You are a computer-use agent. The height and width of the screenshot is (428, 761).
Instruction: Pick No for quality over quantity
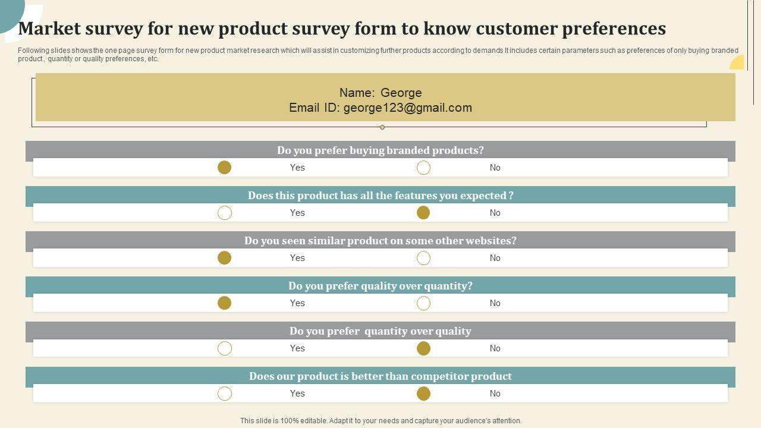tap(423, 303)
